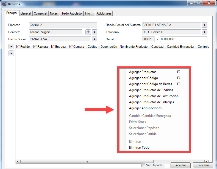
Task: Click the Nº Factura column header
Action: pyautogui.click(x=41, y=47)
